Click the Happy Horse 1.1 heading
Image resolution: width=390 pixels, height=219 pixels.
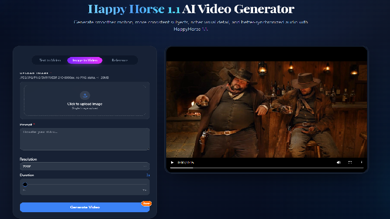point(134,9)
